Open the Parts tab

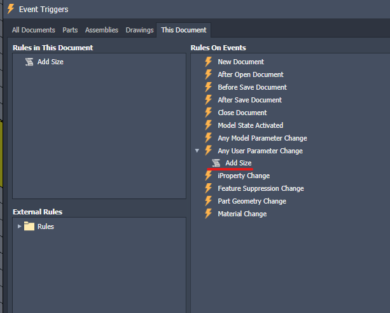tap(70, 30)
